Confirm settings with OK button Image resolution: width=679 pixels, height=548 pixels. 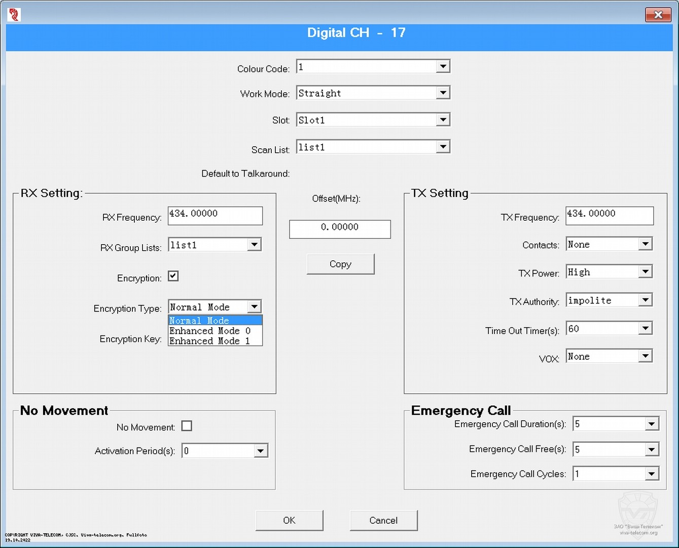pos(289,520)
